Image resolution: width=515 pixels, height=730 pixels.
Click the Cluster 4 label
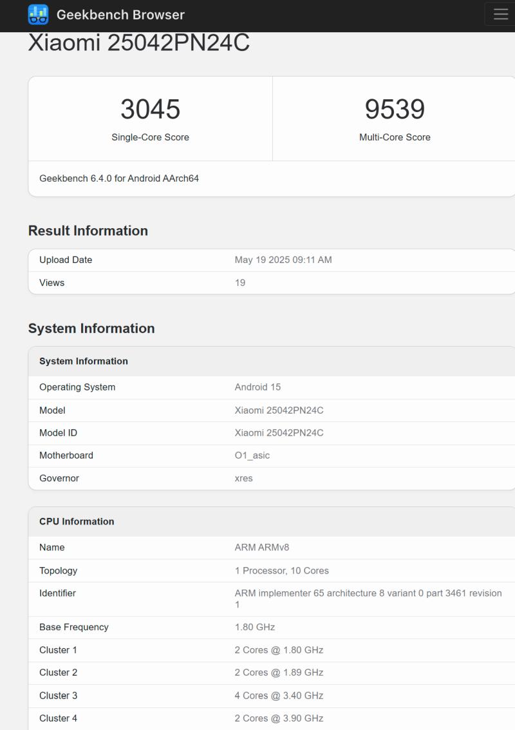pos(58,718)
